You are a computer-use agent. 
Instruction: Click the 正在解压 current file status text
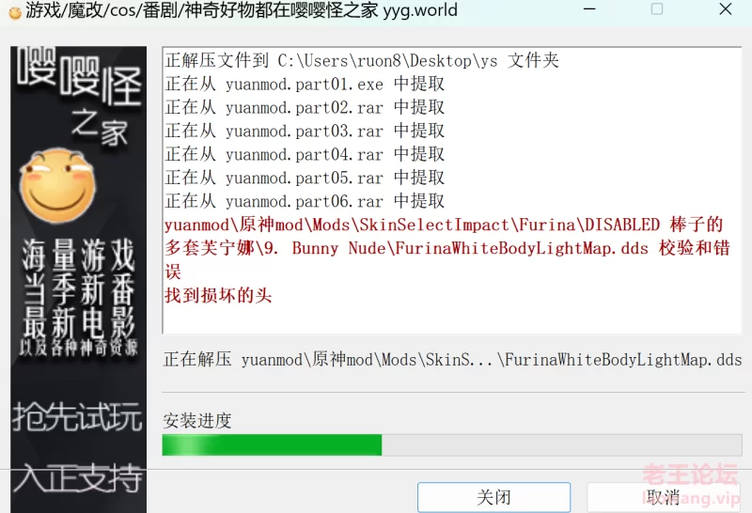(452, 360)
